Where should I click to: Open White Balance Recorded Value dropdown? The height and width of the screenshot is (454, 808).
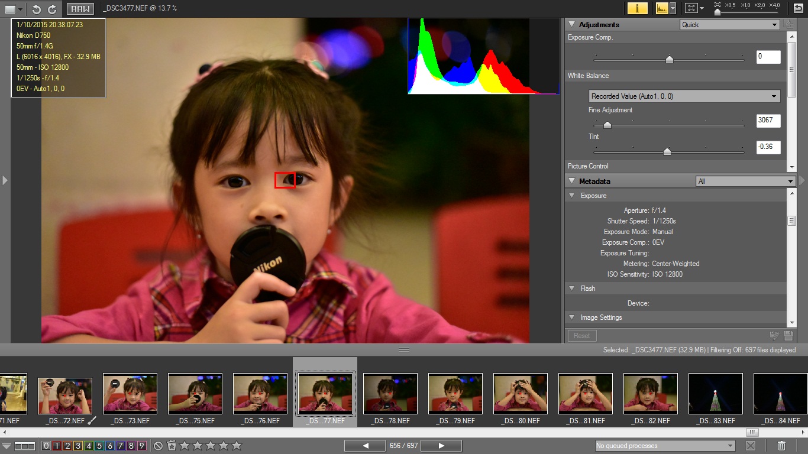coord(684,96)
